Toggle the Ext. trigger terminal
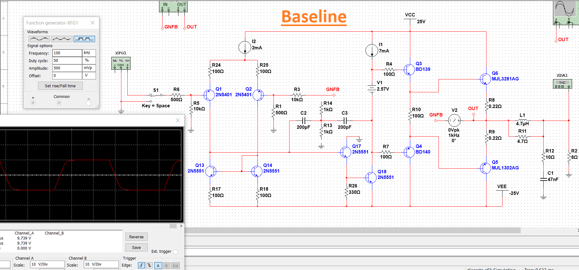Image resolution: width=579 pixels, height=270 pixels. (x=175, y=251)
